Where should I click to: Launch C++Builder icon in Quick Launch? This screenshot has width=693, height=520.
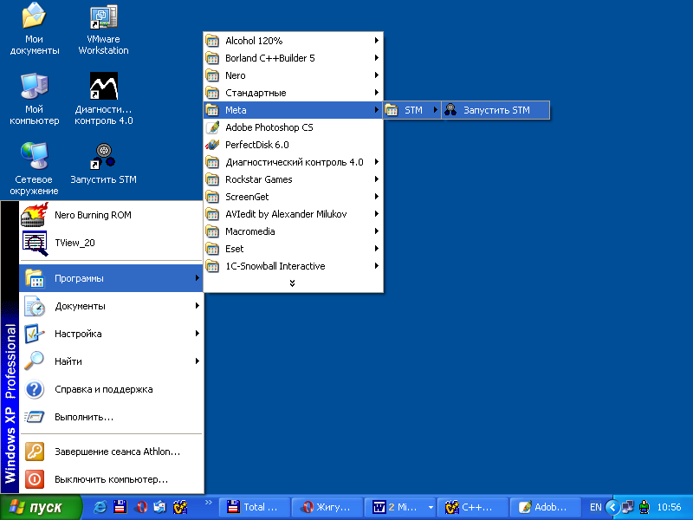click(x=180, y=507)
